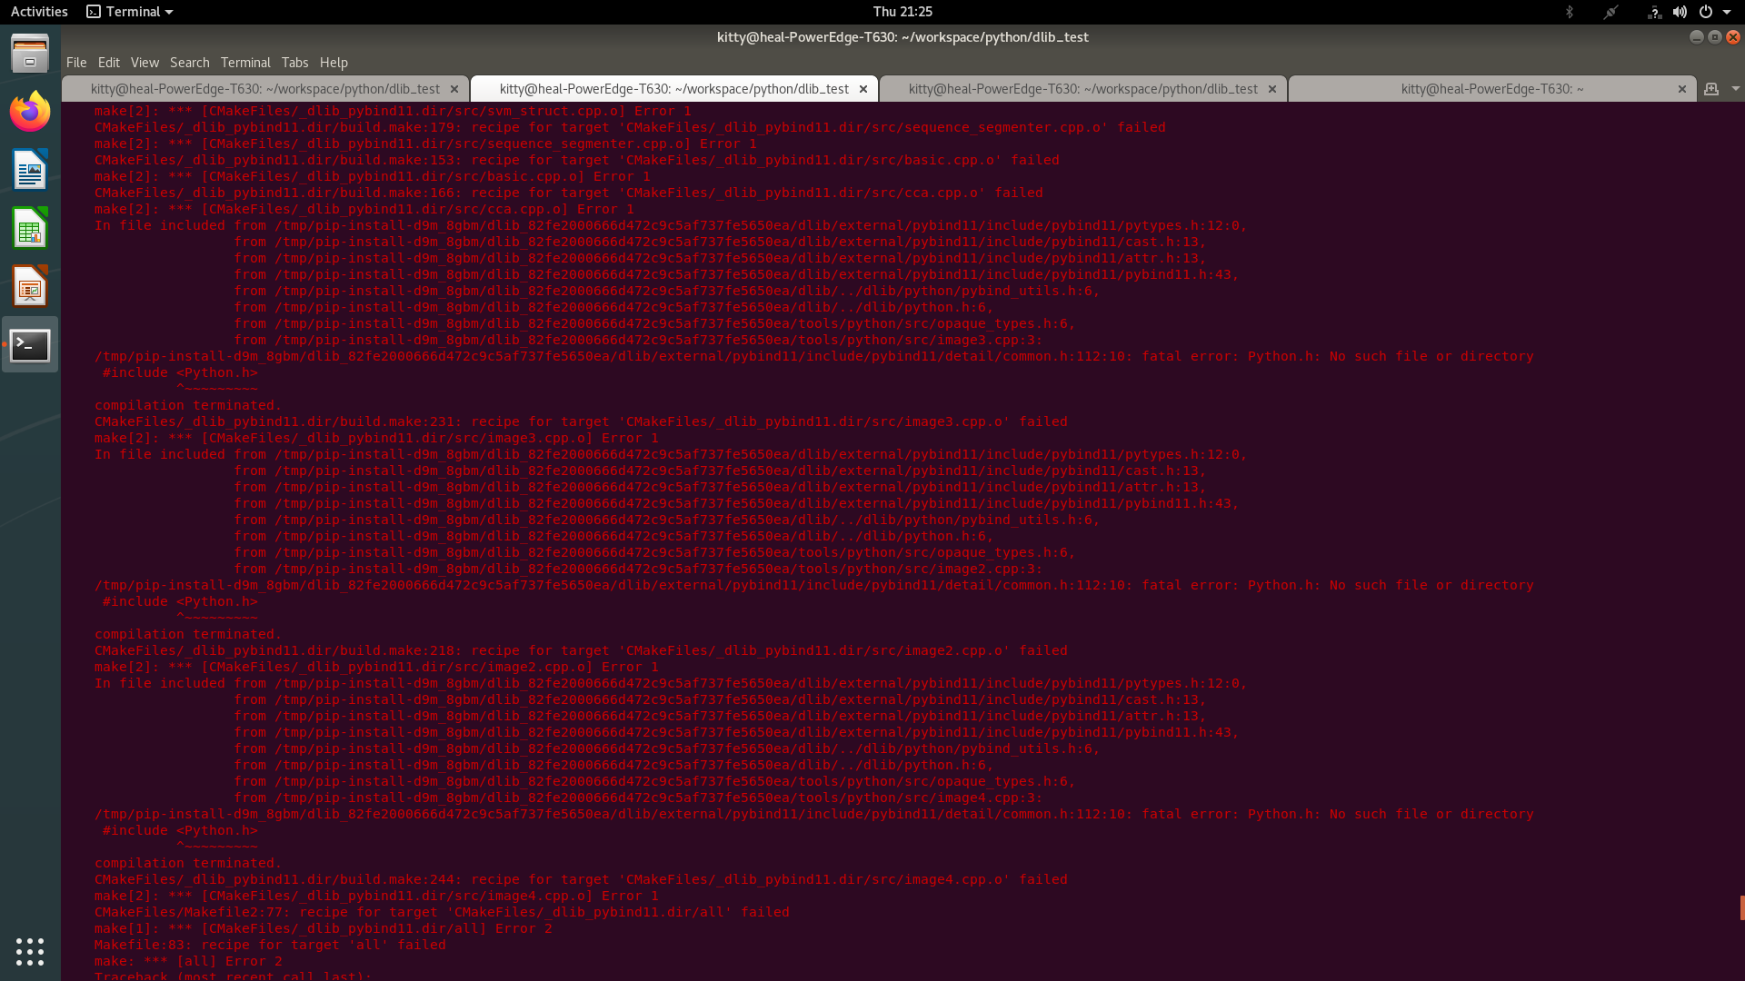Click 'build.make:153' basic.cpp.o failed line
Image resolution: width=1745 pixels, height=981 pixels.
577,161
